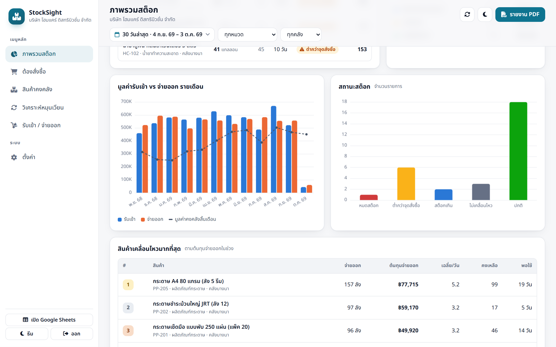The image size is (556, 347).
Task: Toggle dark mode with the moon icon
Action: pyautogui.click(x=485, y=14)
